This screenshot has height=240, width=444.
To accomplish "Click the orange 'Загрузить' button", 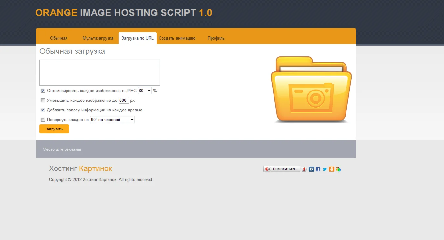I will (54, 129).
